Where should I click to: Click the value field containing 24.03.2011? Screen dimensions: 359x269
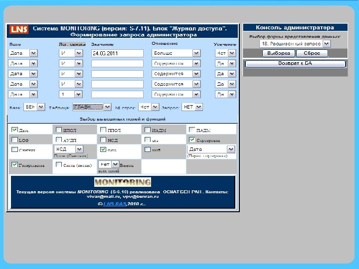(x=117, y=53)
